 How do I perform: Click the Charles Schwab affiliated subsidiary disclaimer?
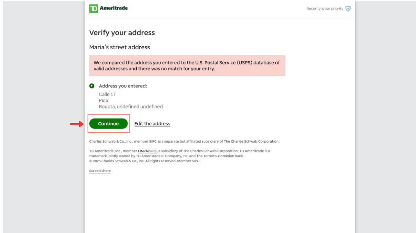(x=184, y=141)
